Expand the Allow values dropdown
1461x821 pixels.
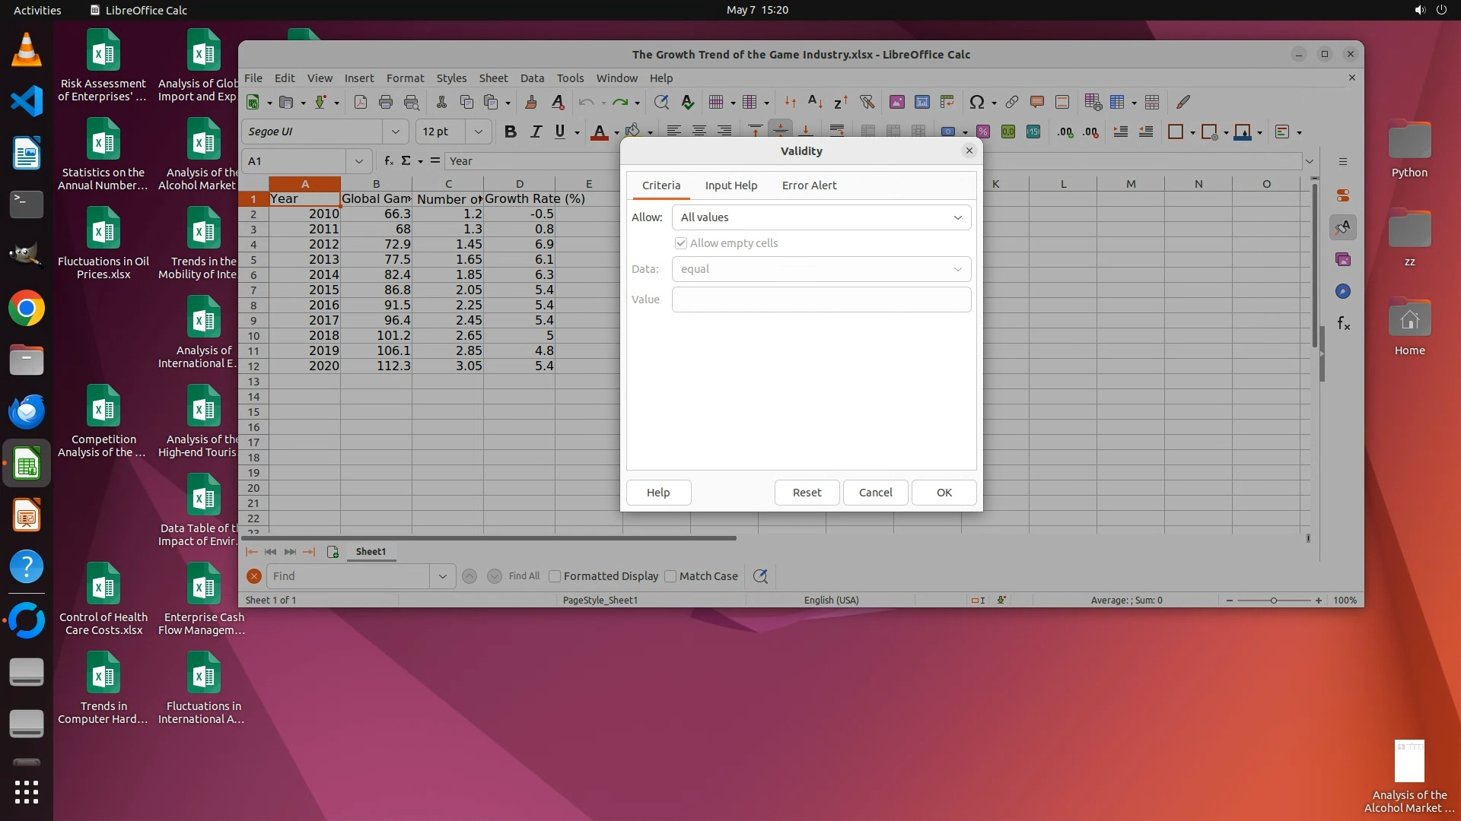coord(821,217)
